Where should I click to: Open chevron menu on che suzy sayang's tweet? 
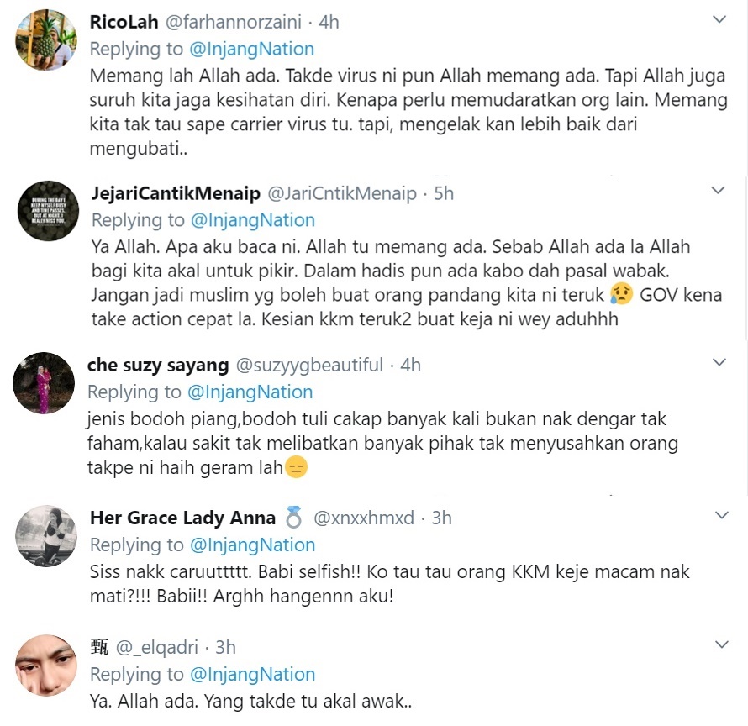[x=719, y=362]
